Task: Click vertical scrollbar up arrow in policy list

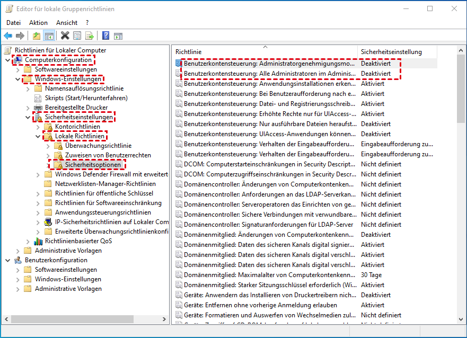Action: coord(461,50)
